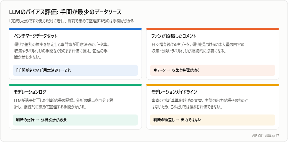The image size is (288, 142).
Task: Select the モデレーションログ card heading
Action: pos(30,91)
